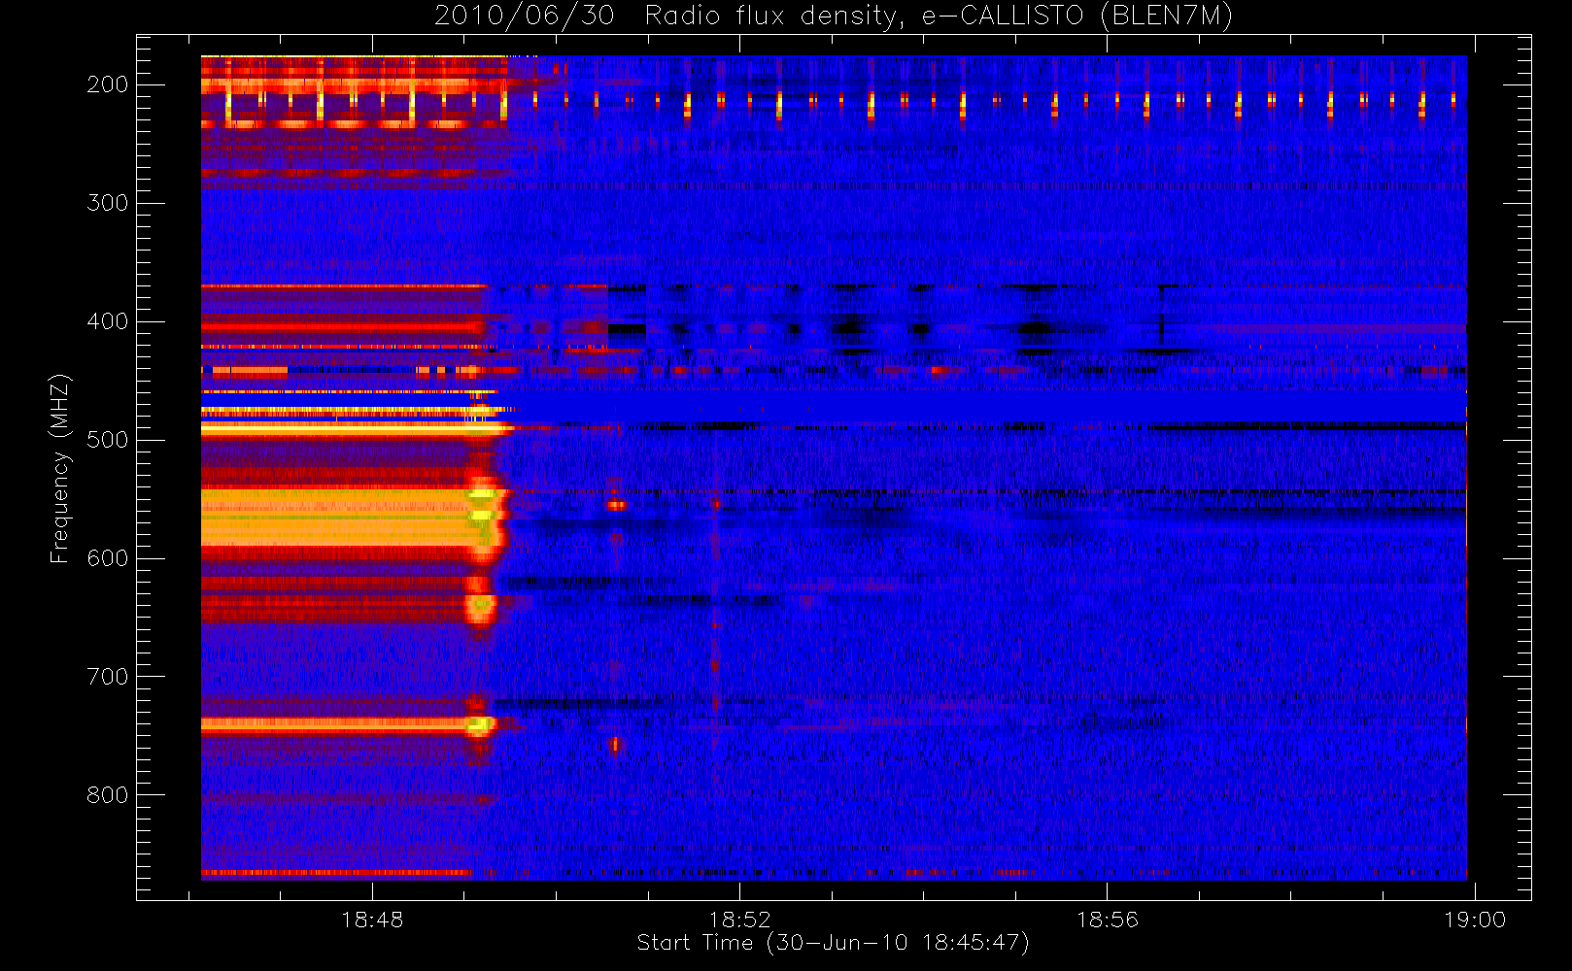This screenshot has height=971, width=1572.
Task: Click the 700 frequency tick label
Action: point(107,677)
